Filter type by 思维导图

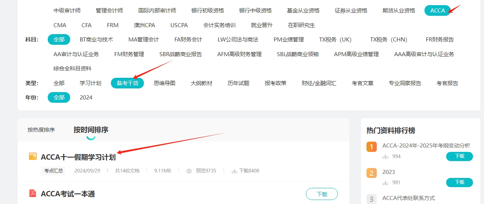165,83
